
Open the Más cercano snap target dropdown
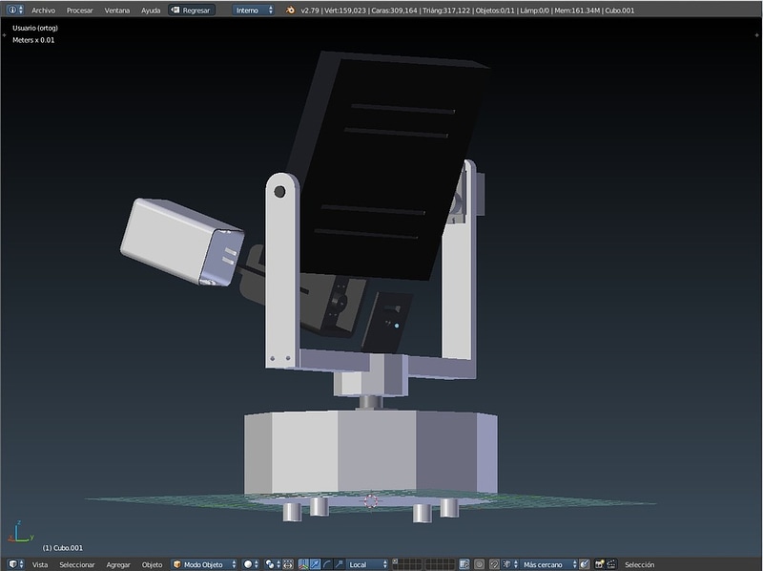click(547, 564)
